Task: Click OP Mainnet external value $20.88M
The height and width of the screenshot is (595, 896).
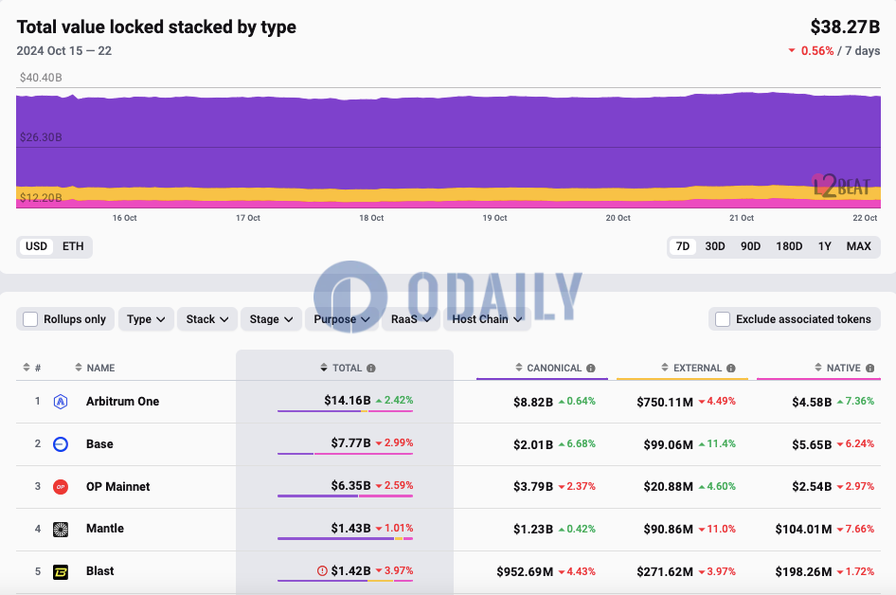Action: coord(668,486)
